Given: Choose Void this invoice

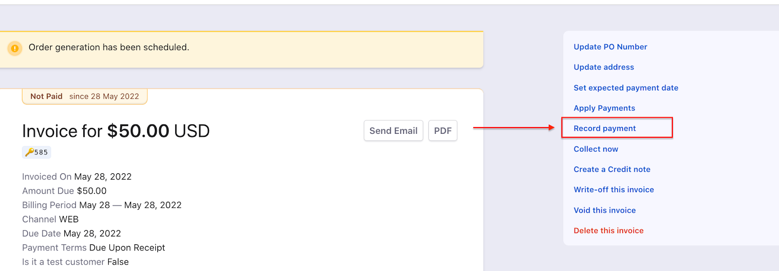Looking at the screenshot, I should click(x=605, y=210).
